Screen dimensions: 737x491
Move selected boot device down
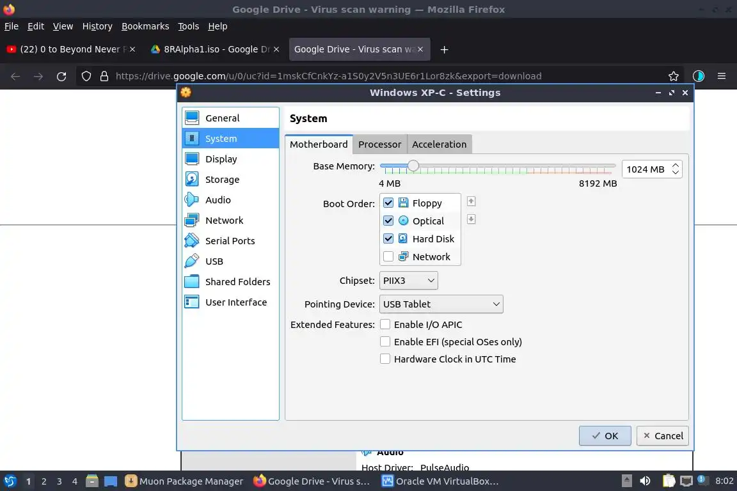pyautogui.click(x=471, y=219)
